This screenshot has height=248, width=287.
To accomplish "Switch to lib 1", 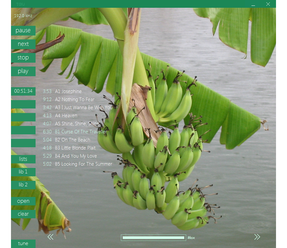I will click(23, 172).
